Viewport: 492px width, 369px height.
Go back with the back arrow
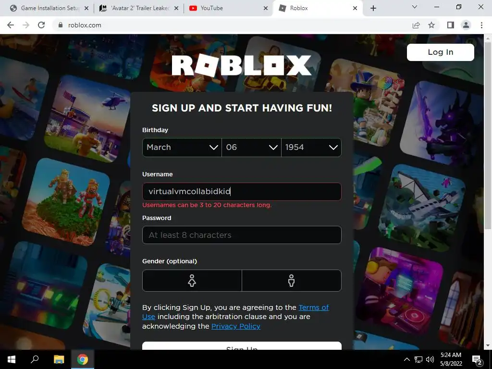tap(11, 25)
